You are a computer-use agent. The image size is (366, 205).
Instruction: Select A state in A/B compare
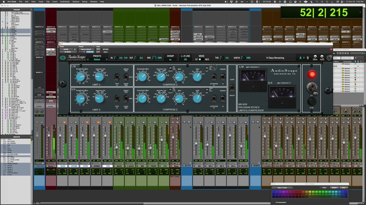coord(300,58)
